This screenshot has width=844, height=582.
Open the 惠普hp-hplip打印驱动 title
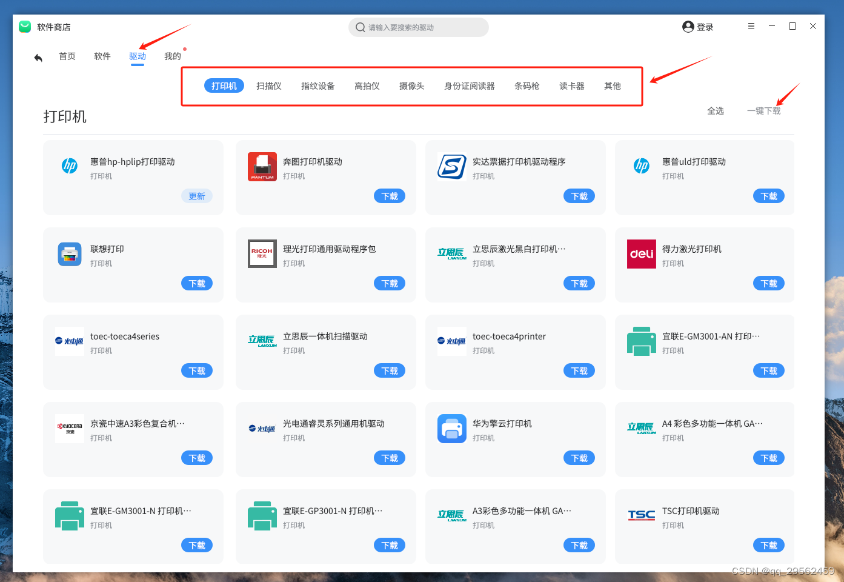pos(133,162)
